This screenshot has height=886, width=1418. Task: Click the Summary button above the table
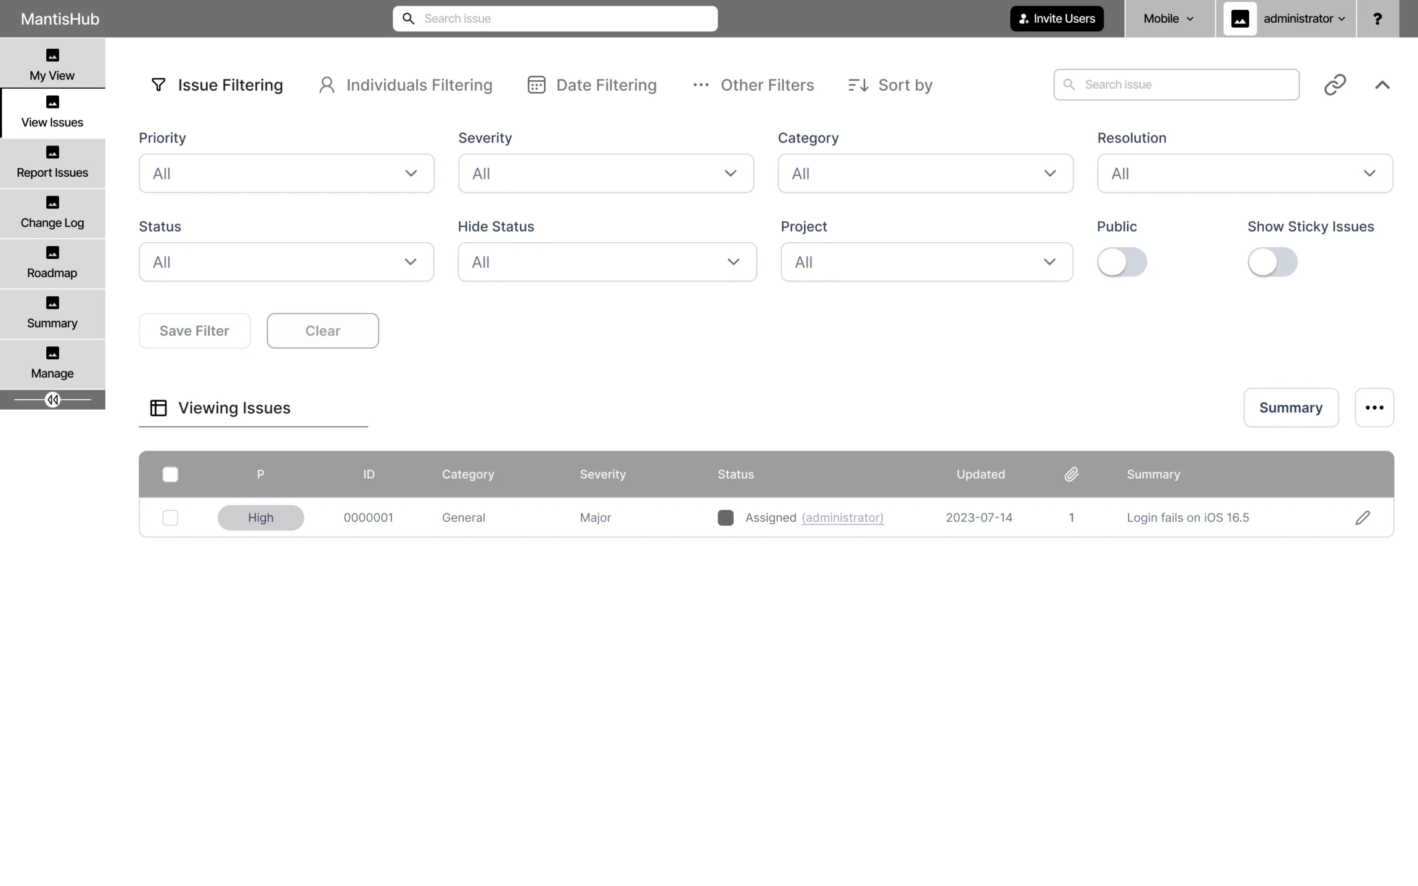[x=1291, y=407]
